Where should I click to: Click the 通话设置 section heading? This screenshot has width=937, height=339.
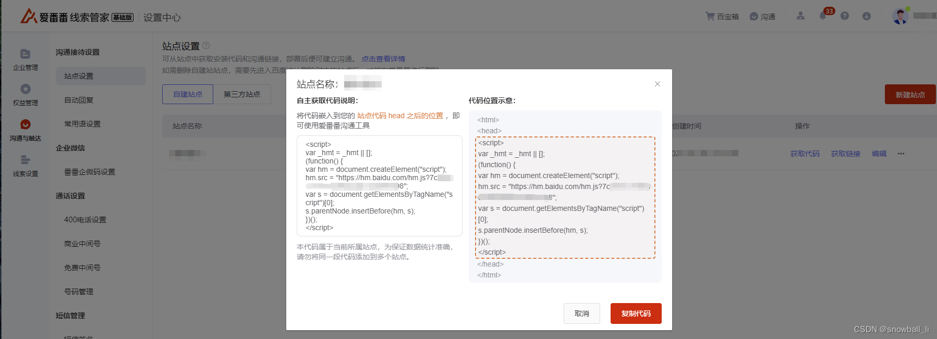point(70,196)
